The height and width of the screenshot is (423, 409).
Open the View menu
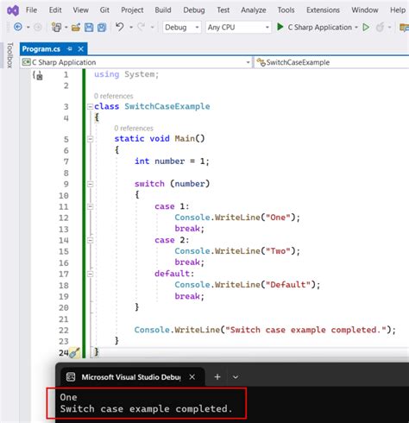pos(80,10)
